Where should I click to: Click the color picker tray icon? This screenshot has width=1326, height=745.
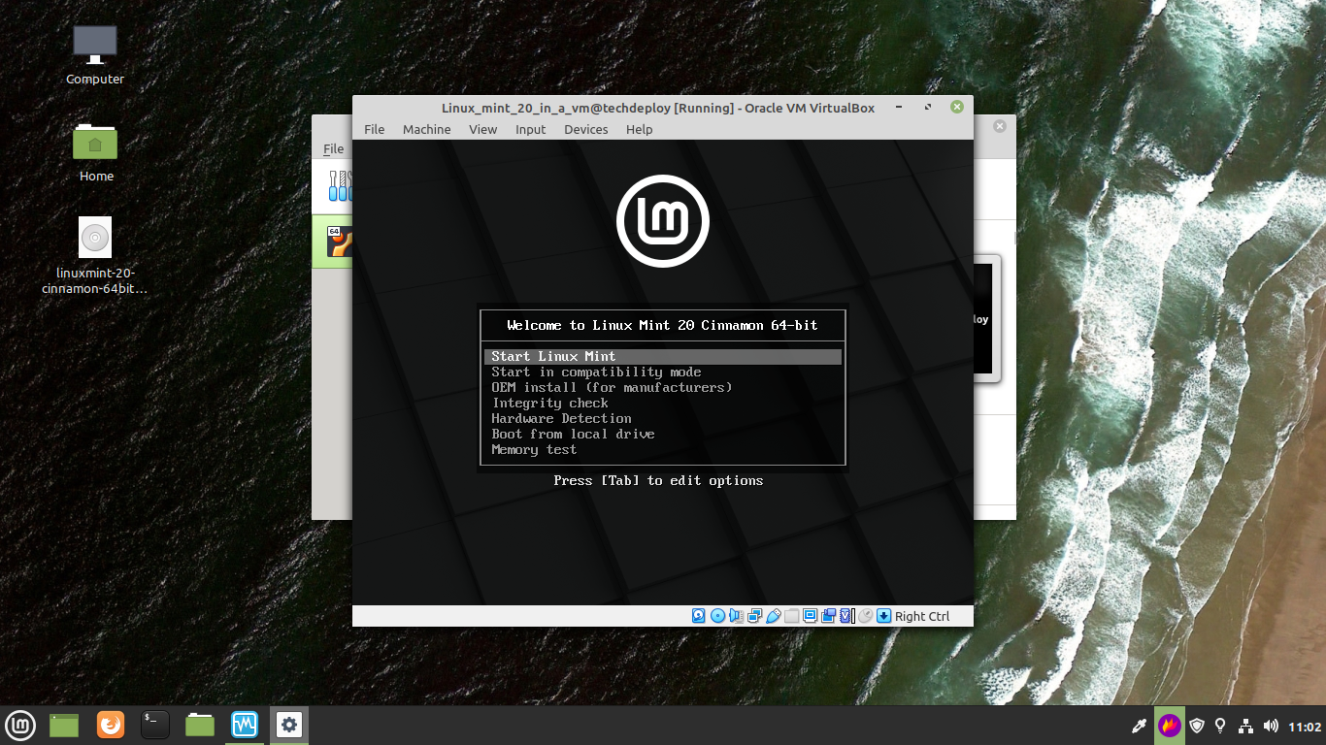[1140, 726]
